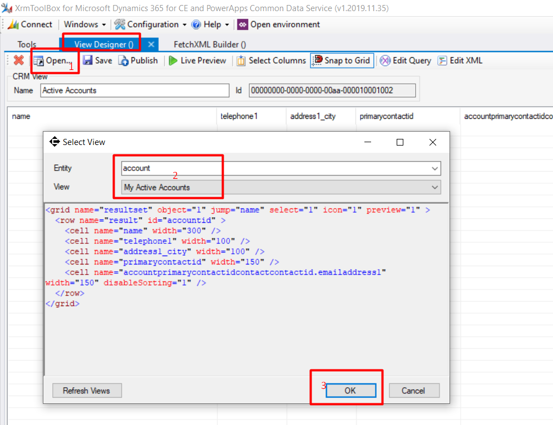Switch to the FetchXML Builder tab

point(210,44)
